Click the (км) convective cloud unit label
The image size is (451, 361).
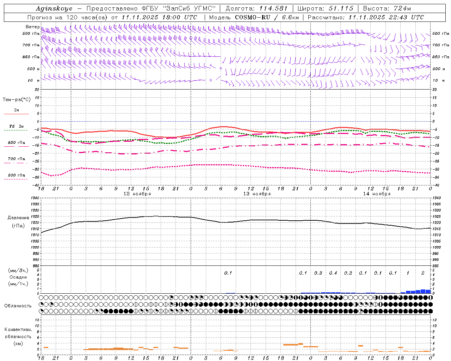(x=18, y=343)
